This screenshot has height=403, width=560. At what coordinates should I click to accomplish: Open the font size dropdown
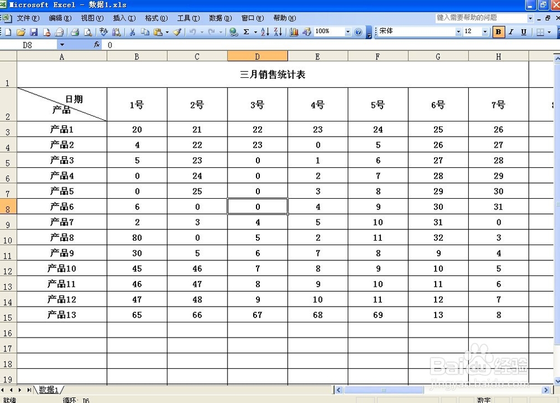[x=486, y=32]
